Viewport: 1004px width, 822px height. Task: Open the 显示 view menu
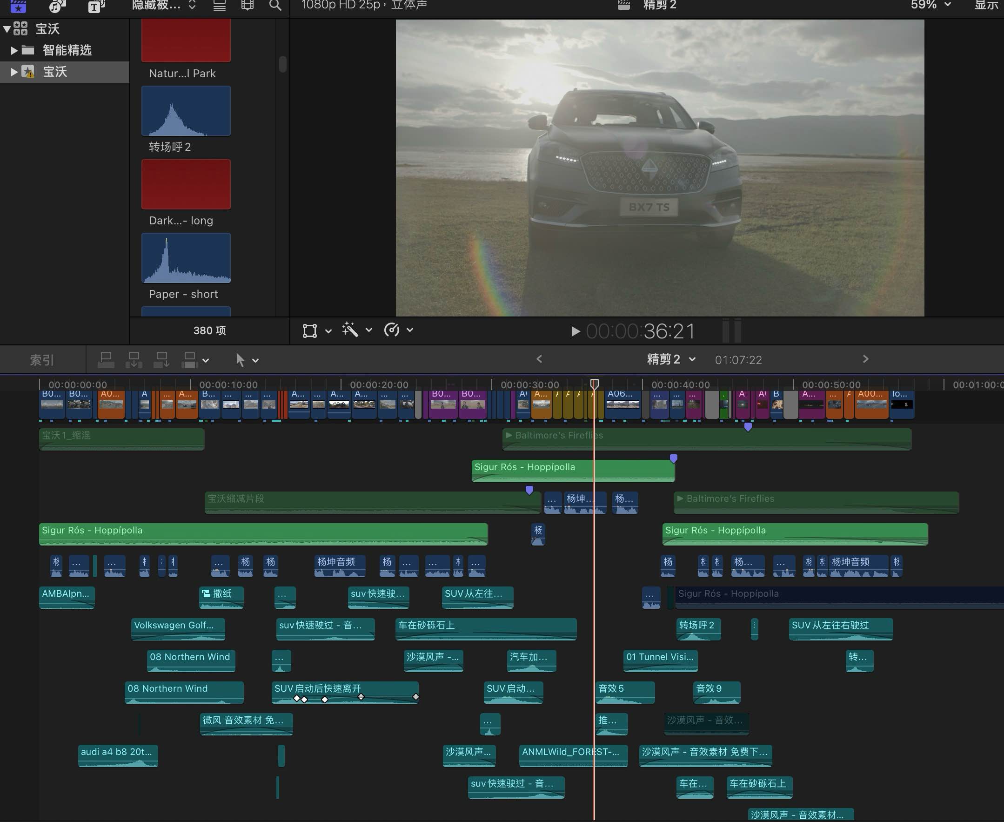click(986, 5)
